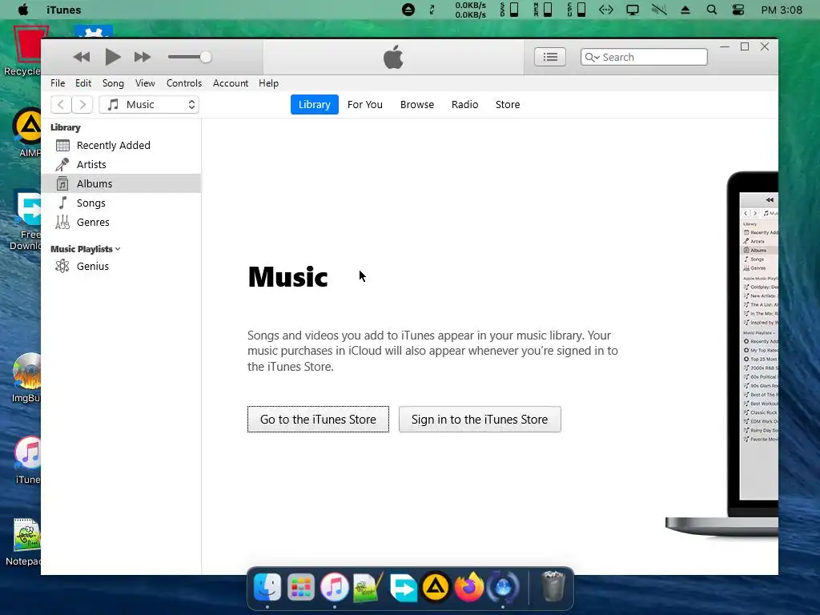The image size is (820, 615).
Task: Open Launchpad from the dock
Action: point(301,587)
